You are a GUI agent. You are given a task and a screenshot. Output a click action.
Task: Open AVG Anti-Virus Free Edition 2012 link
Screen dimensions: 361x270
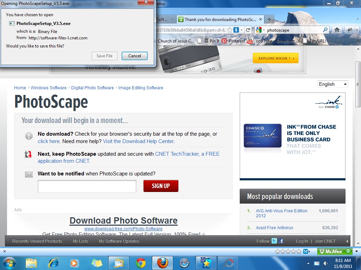281,213
